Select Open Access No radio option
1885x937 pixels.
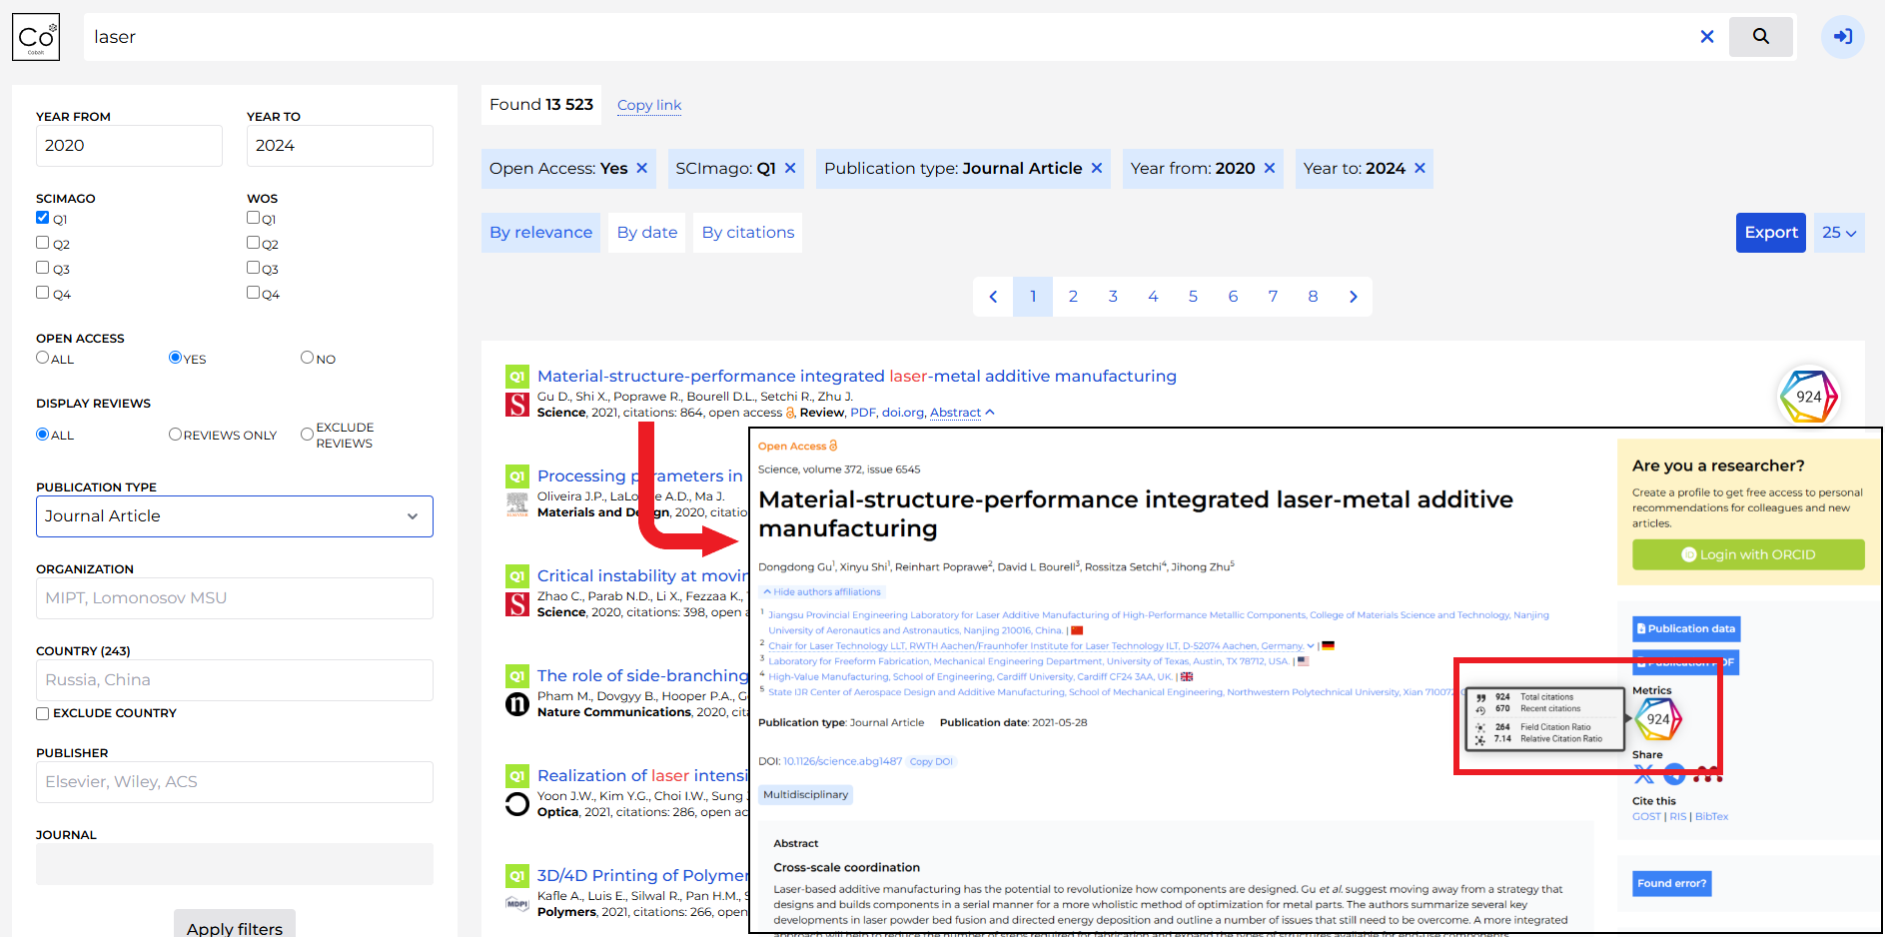(x=307, y=358)
